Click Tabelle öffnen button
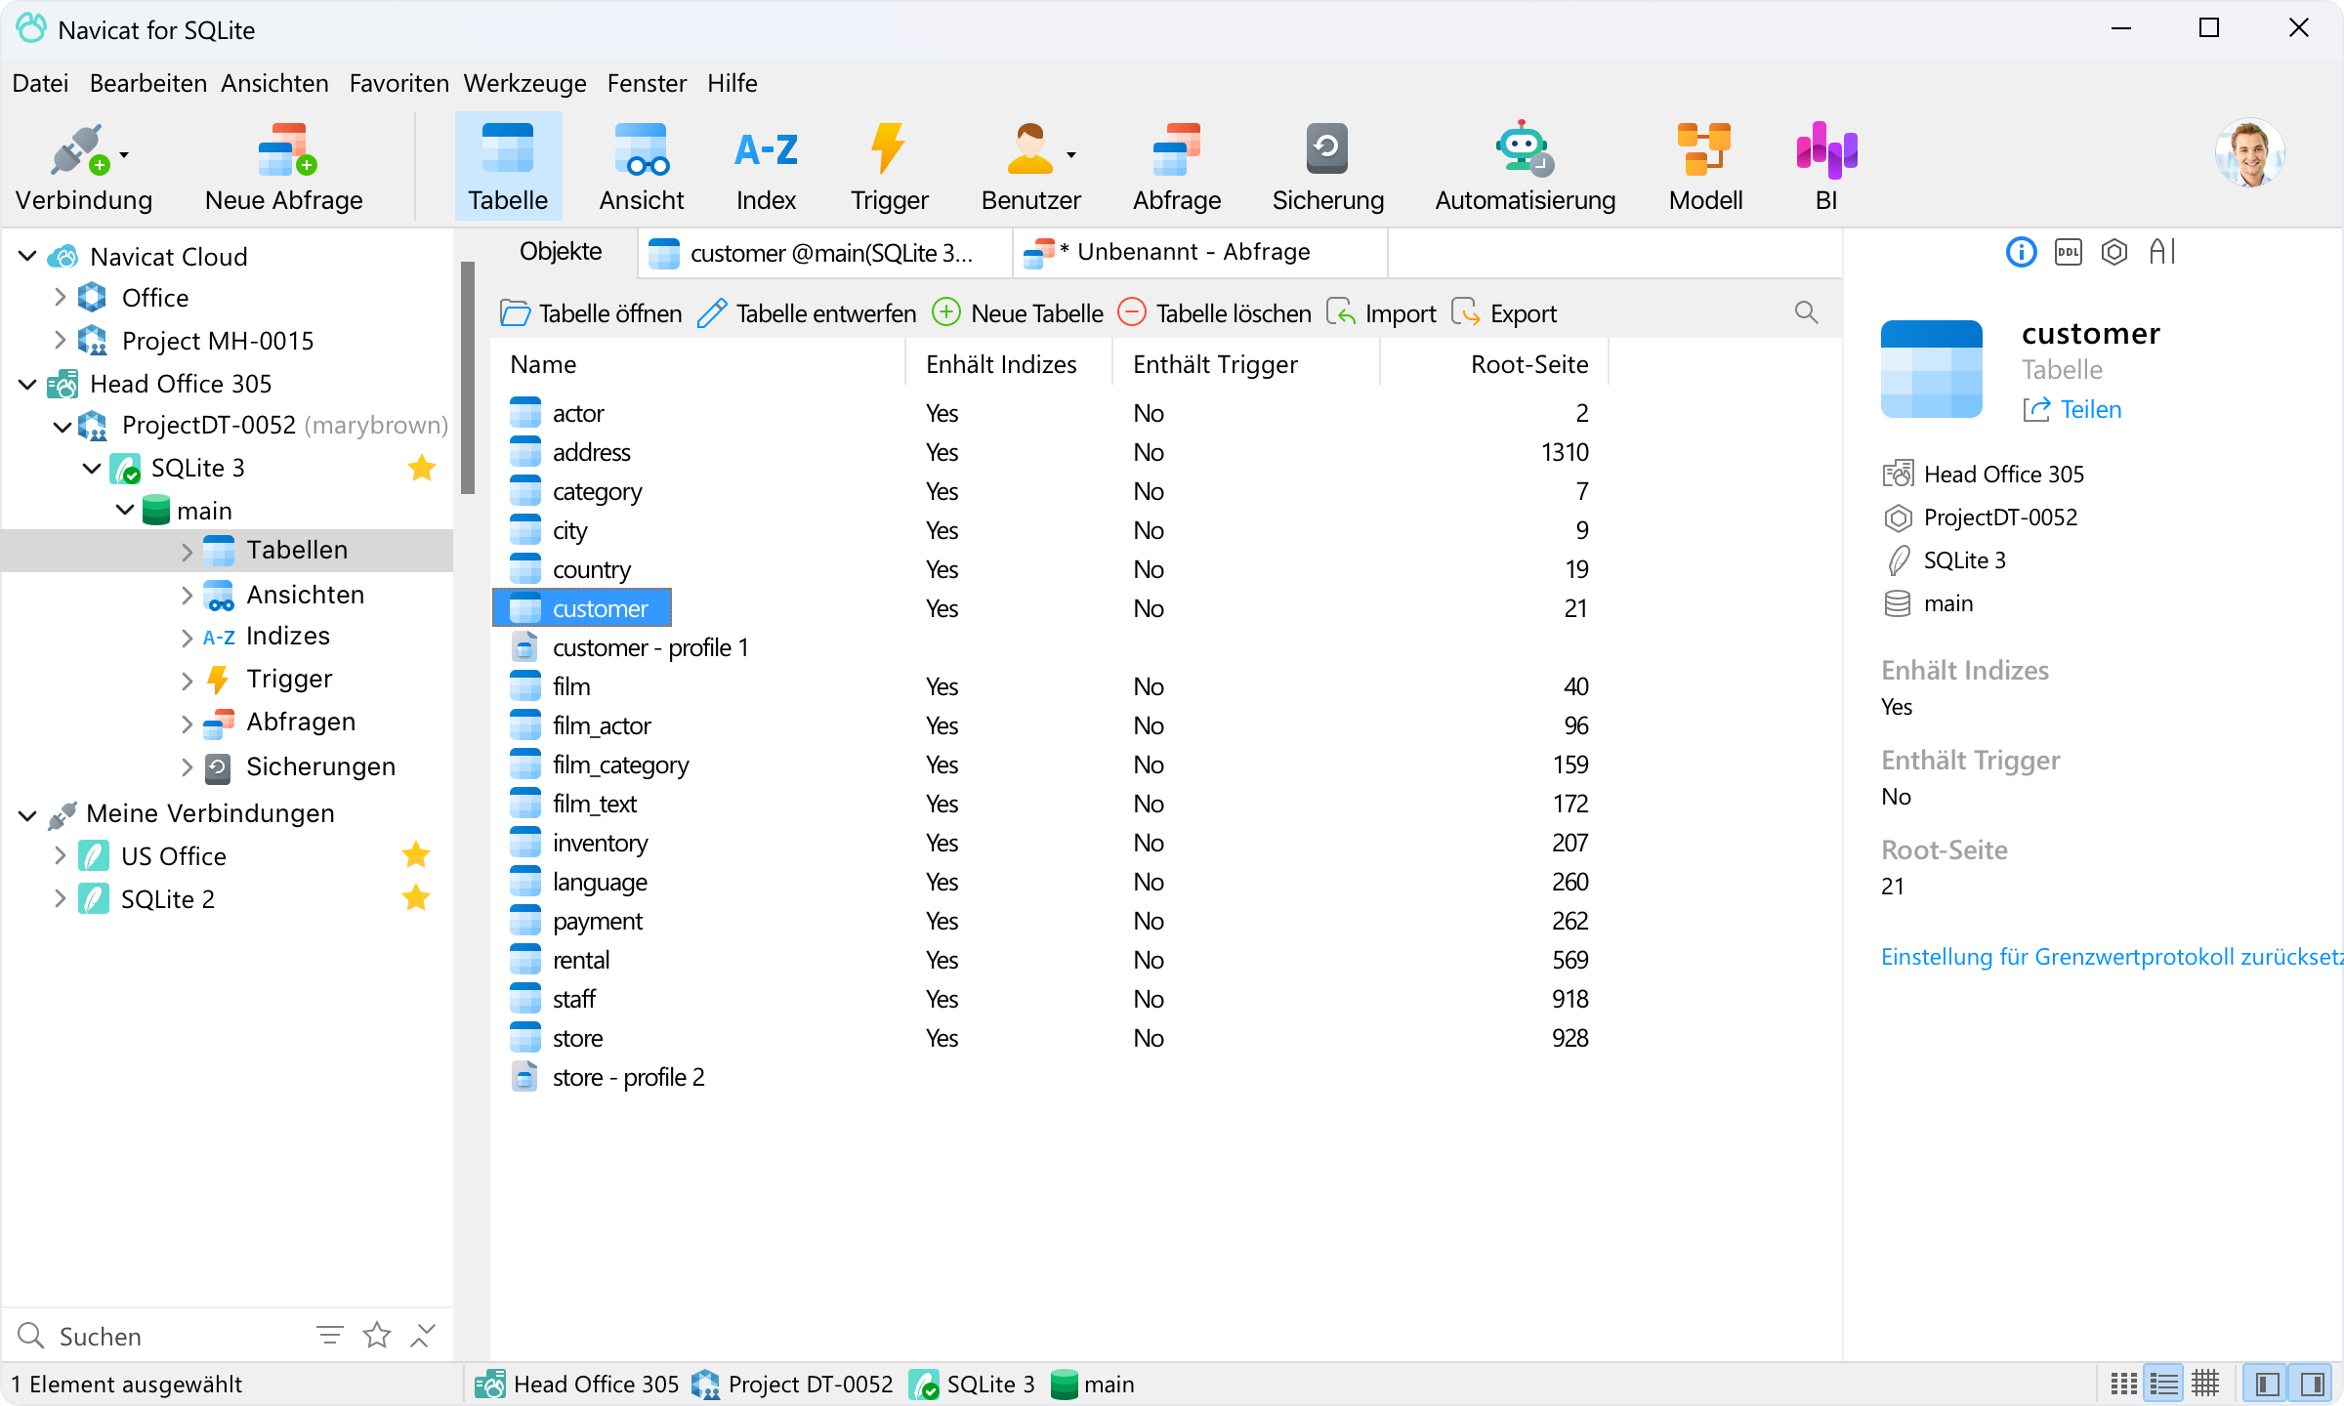The height and width of the screenshot is (1406, 2344). [591, 313]
